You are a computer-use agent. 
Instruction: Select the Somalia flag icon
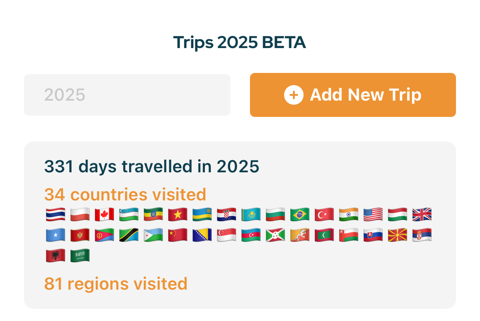56,235
